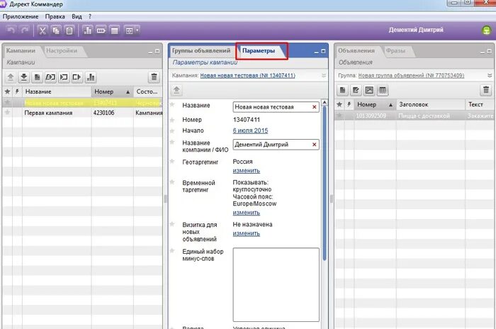Click the vertical scrollbar in the Параметры panel
The height and width of the screenshot is (329, 496).
(x=325, y=184)
